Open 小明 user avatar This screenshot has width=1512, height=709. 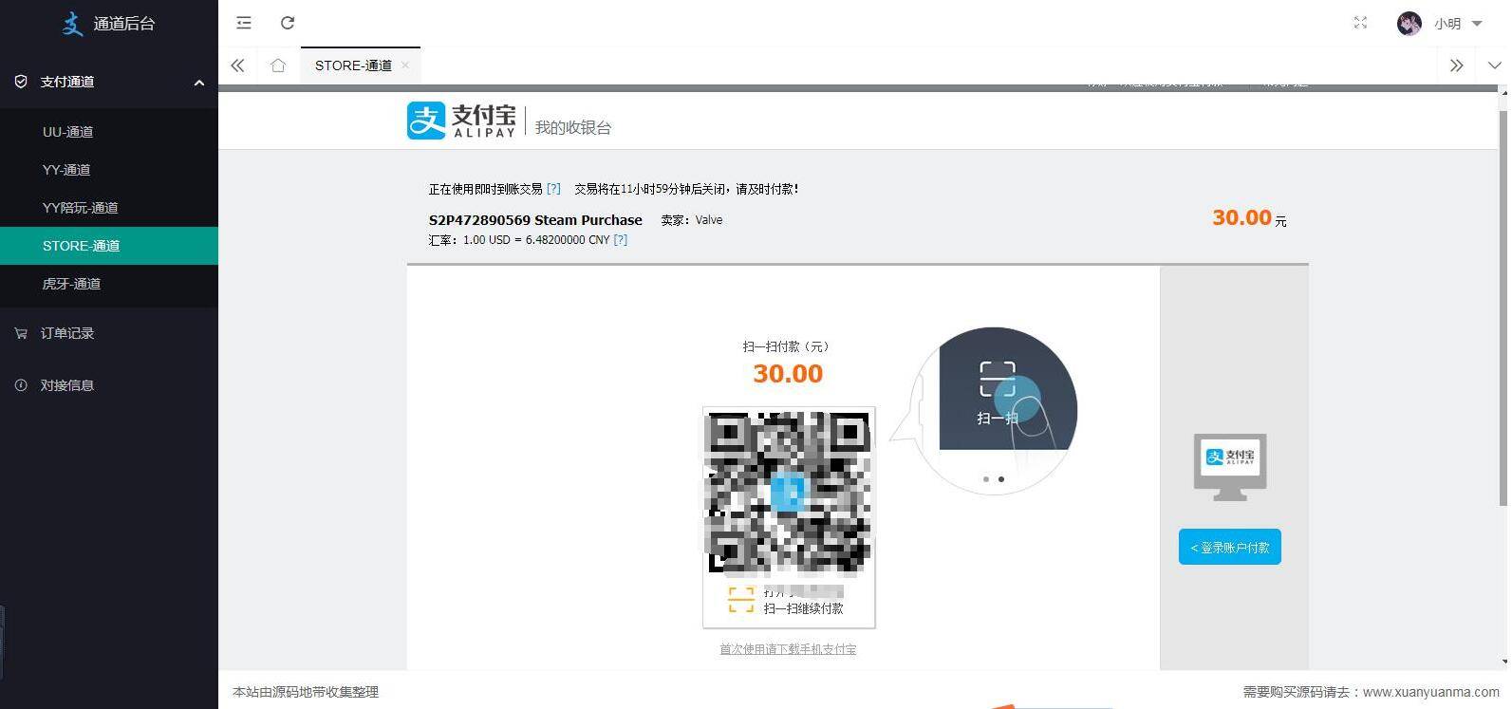point(1409,24)
